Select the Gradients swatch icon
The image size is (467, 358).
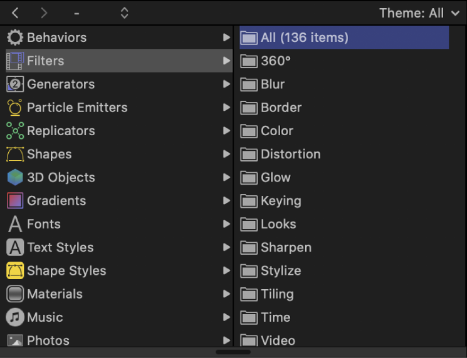pos(15,201)
